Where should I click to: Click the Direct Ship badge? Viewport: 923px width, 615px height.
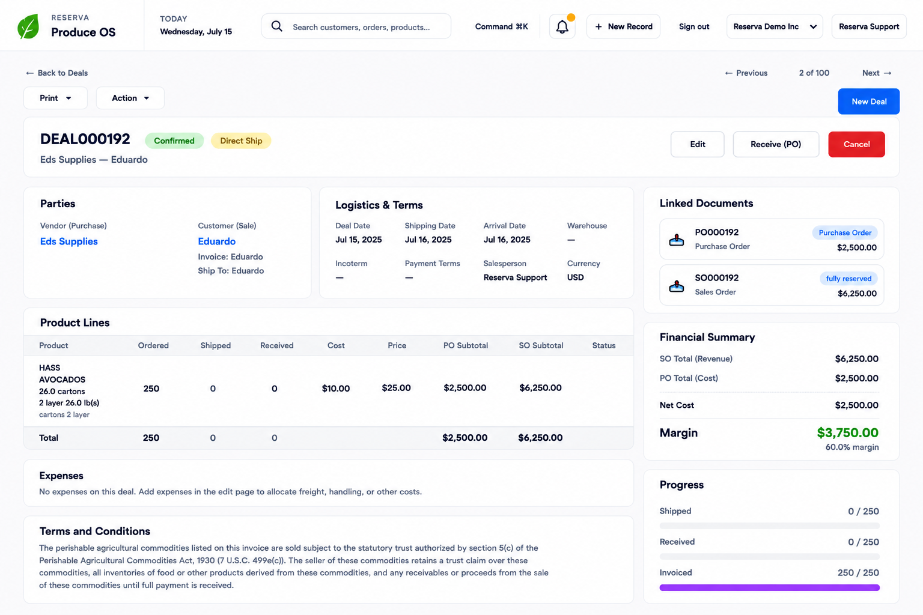pyautogui.click(x=241, y=141)
